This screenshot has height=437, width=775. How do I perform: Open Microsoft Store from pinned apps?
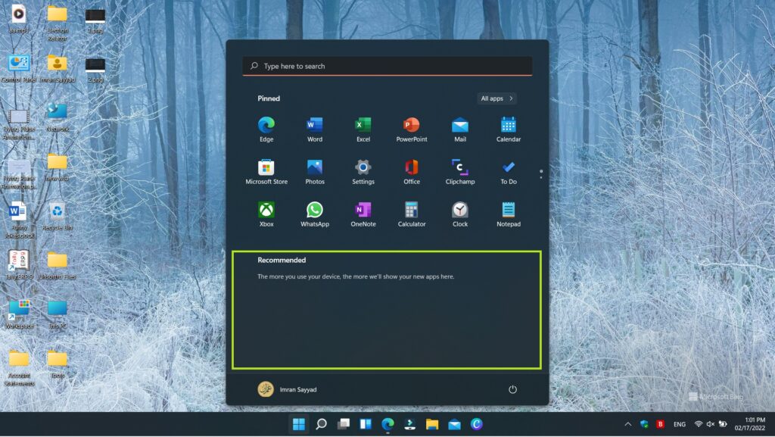point(266,172)
